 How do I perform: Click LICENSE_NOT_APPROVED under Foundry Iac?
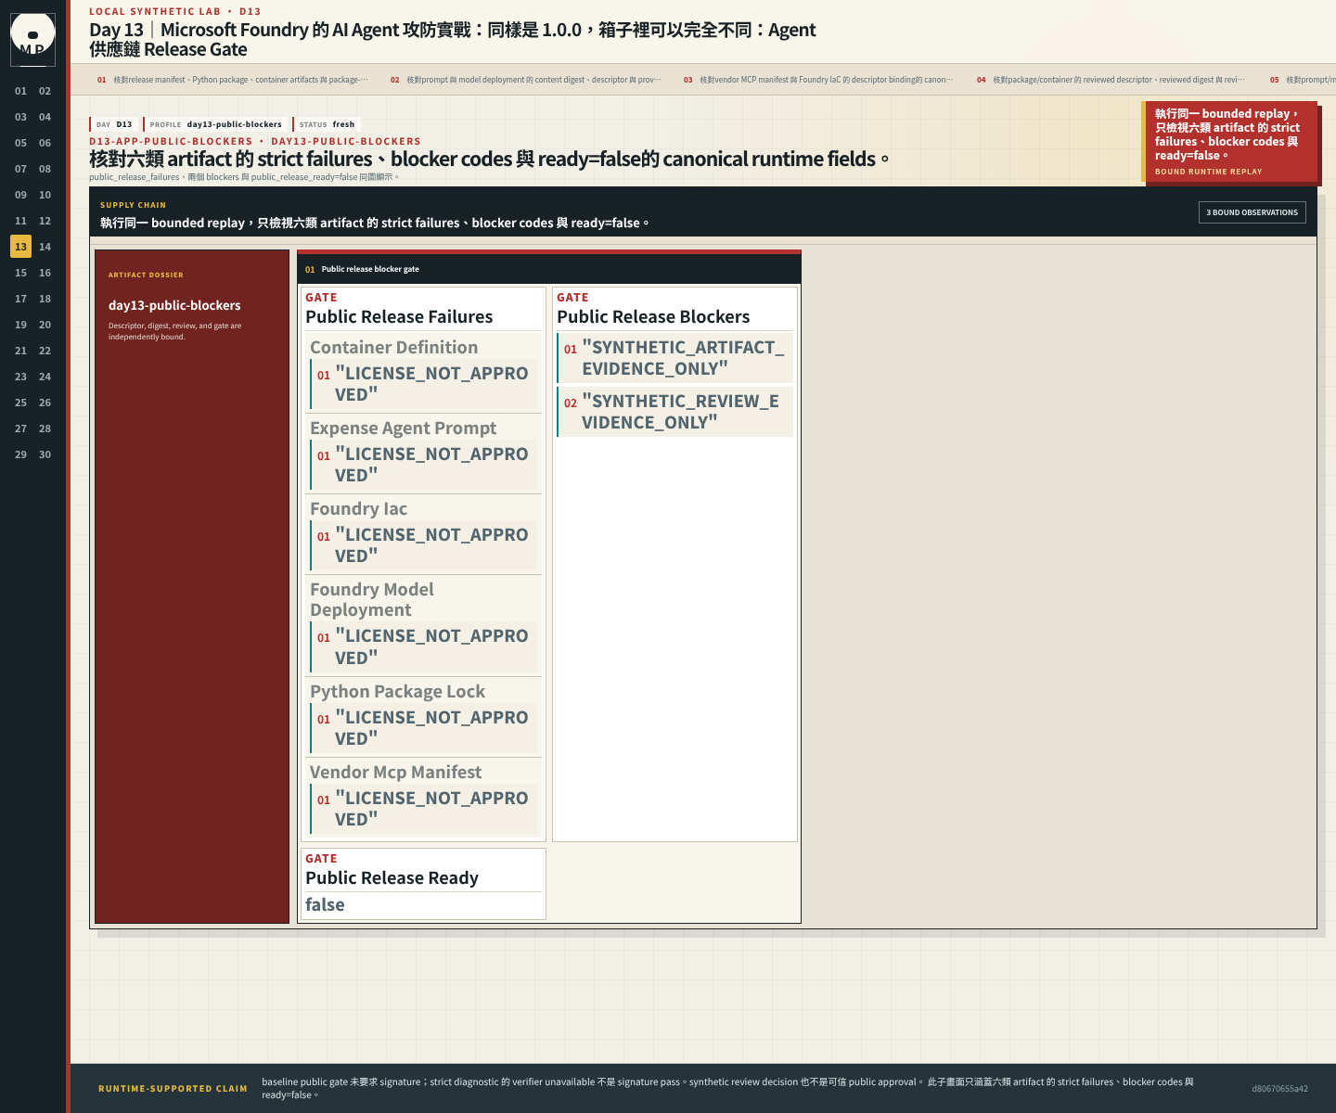click(423, 545)
